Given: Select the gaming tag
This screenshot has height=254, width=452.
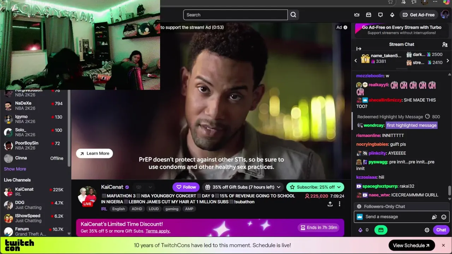Looking at the screenshot, I should tap(172, 209).
